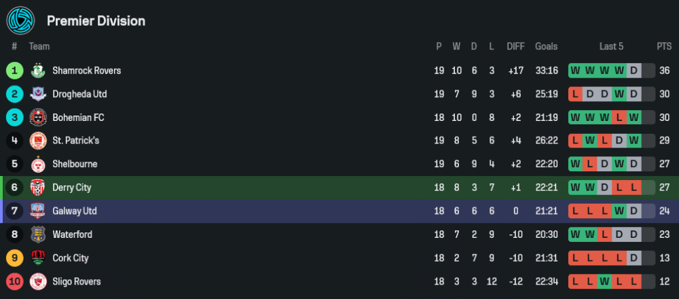The width and height of the screenshot is (679, 299).
Task: Click Shamrock Rovers' most recent draw result badge
Action: click(634, 71)
